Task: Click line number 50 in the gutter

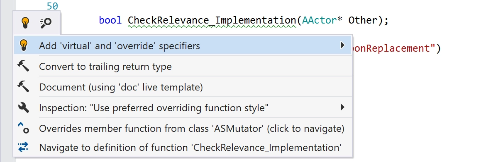Action: click(52, 6)
